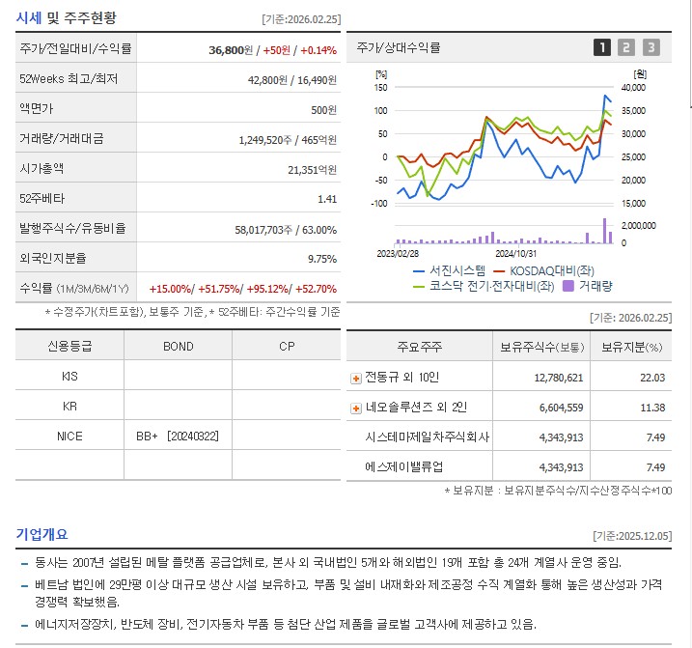Screen dimensions: 692x648
Task: Click the red KOSDAQ대비 legend line marker
Action: coord(499,270)
